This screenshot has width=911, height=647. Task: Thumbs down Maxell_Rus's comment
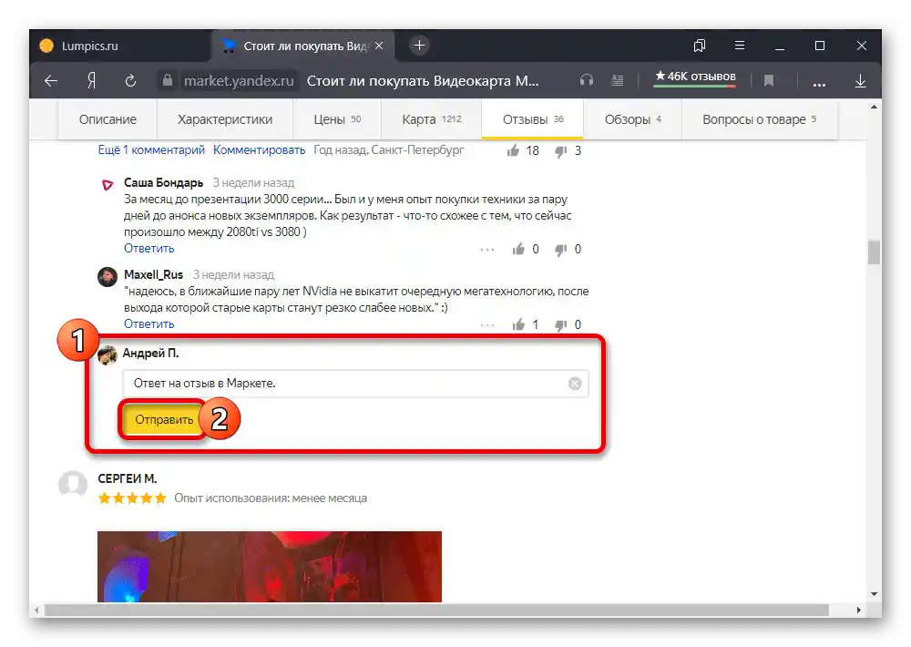coord(560,325)
